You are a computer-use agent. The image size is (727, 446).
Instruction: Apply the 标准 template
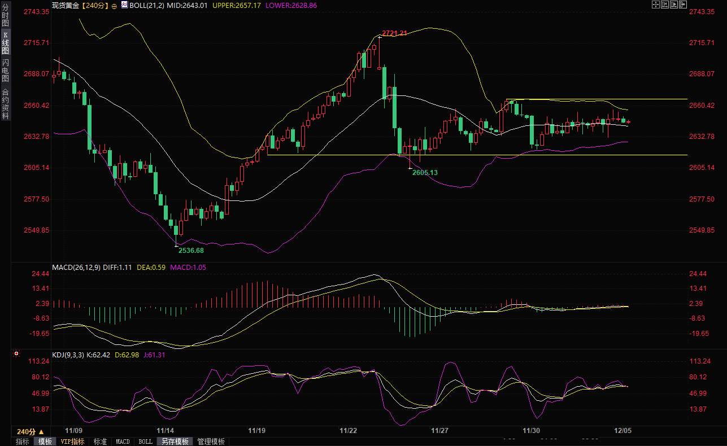pyautogui.click(x=100, y=441)
